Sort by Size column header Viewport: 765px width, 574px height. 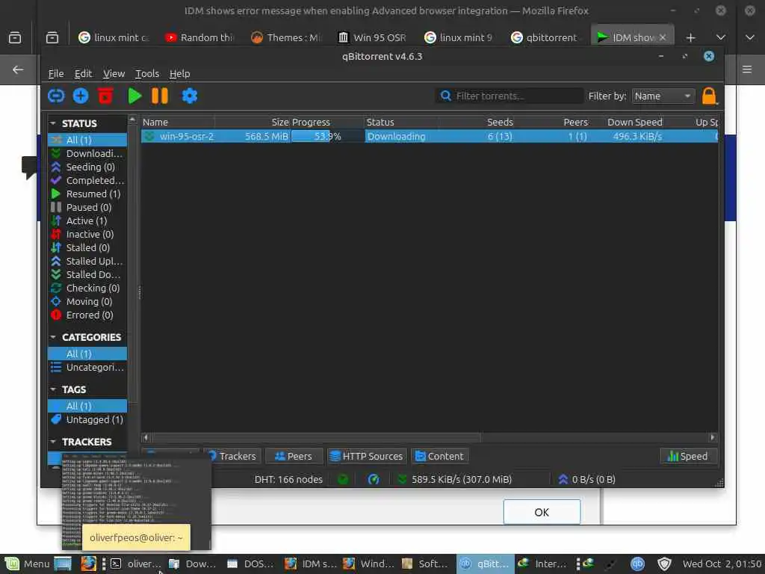[x=253, y=122]
